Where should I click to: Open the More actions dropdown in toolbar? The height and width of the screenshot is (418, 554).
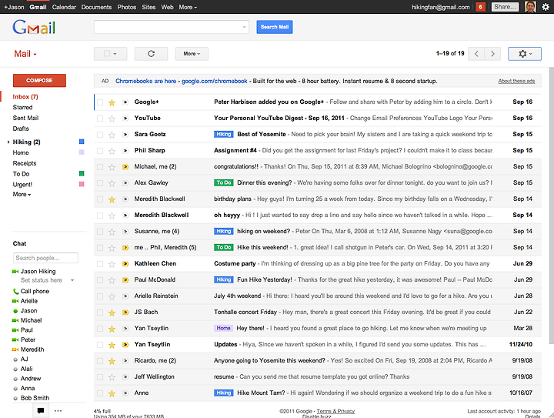[192, 54]
